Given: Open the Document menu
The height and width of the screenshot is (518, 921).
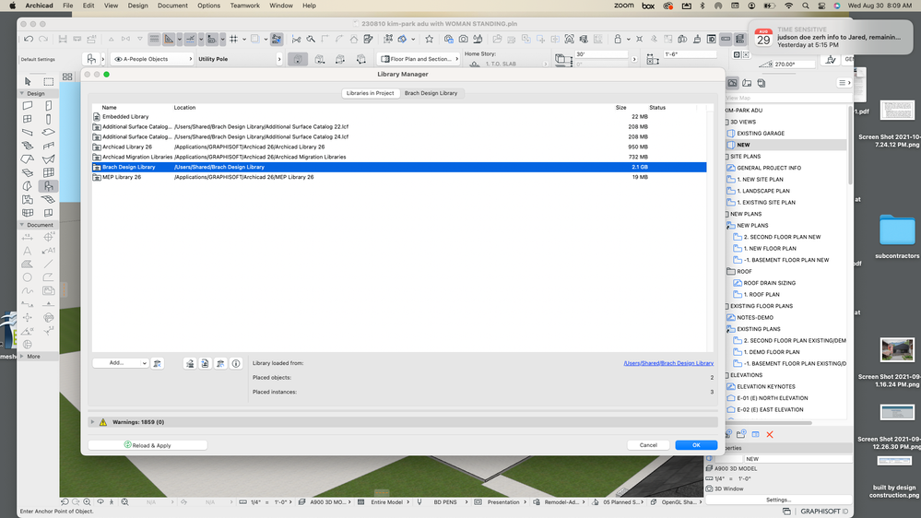Looking at the screenshot, I should pos(172,6).
